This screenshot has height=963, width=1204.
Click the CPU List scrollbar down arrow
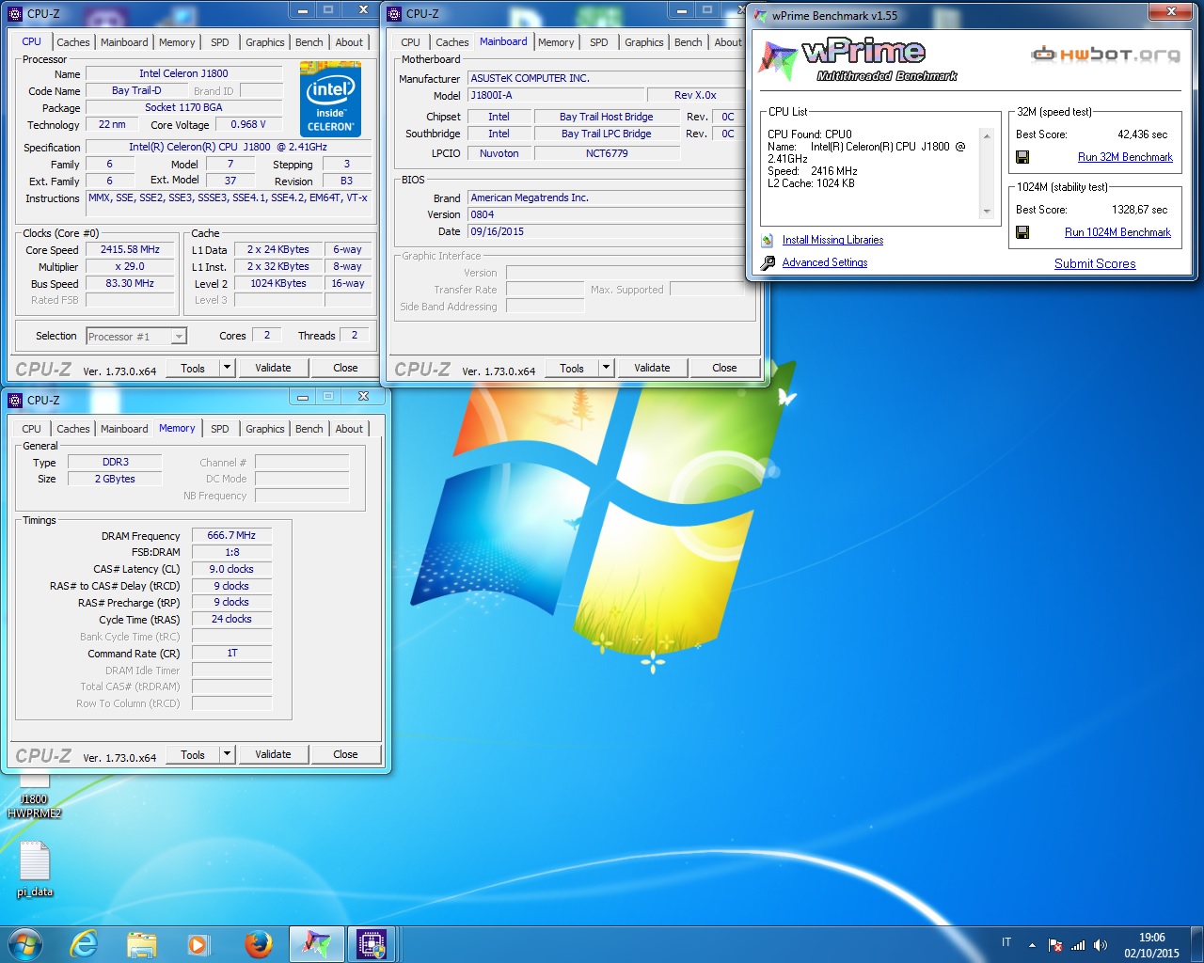[987, 212]
